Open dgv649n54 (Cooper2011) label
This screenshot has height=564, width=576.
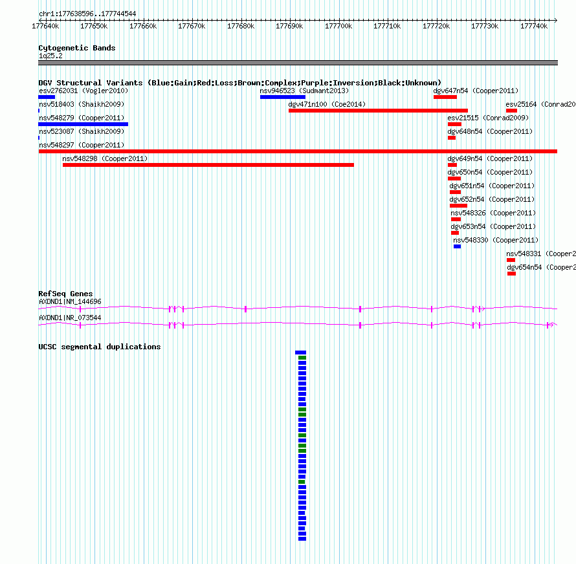(x=490, y=158)
